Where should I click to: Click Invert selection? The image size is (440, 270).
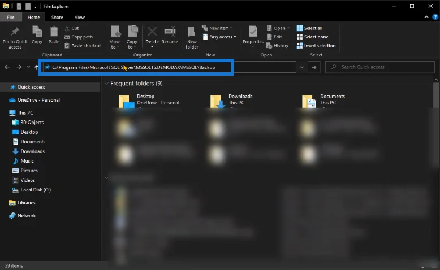click(x=316, y=46)
